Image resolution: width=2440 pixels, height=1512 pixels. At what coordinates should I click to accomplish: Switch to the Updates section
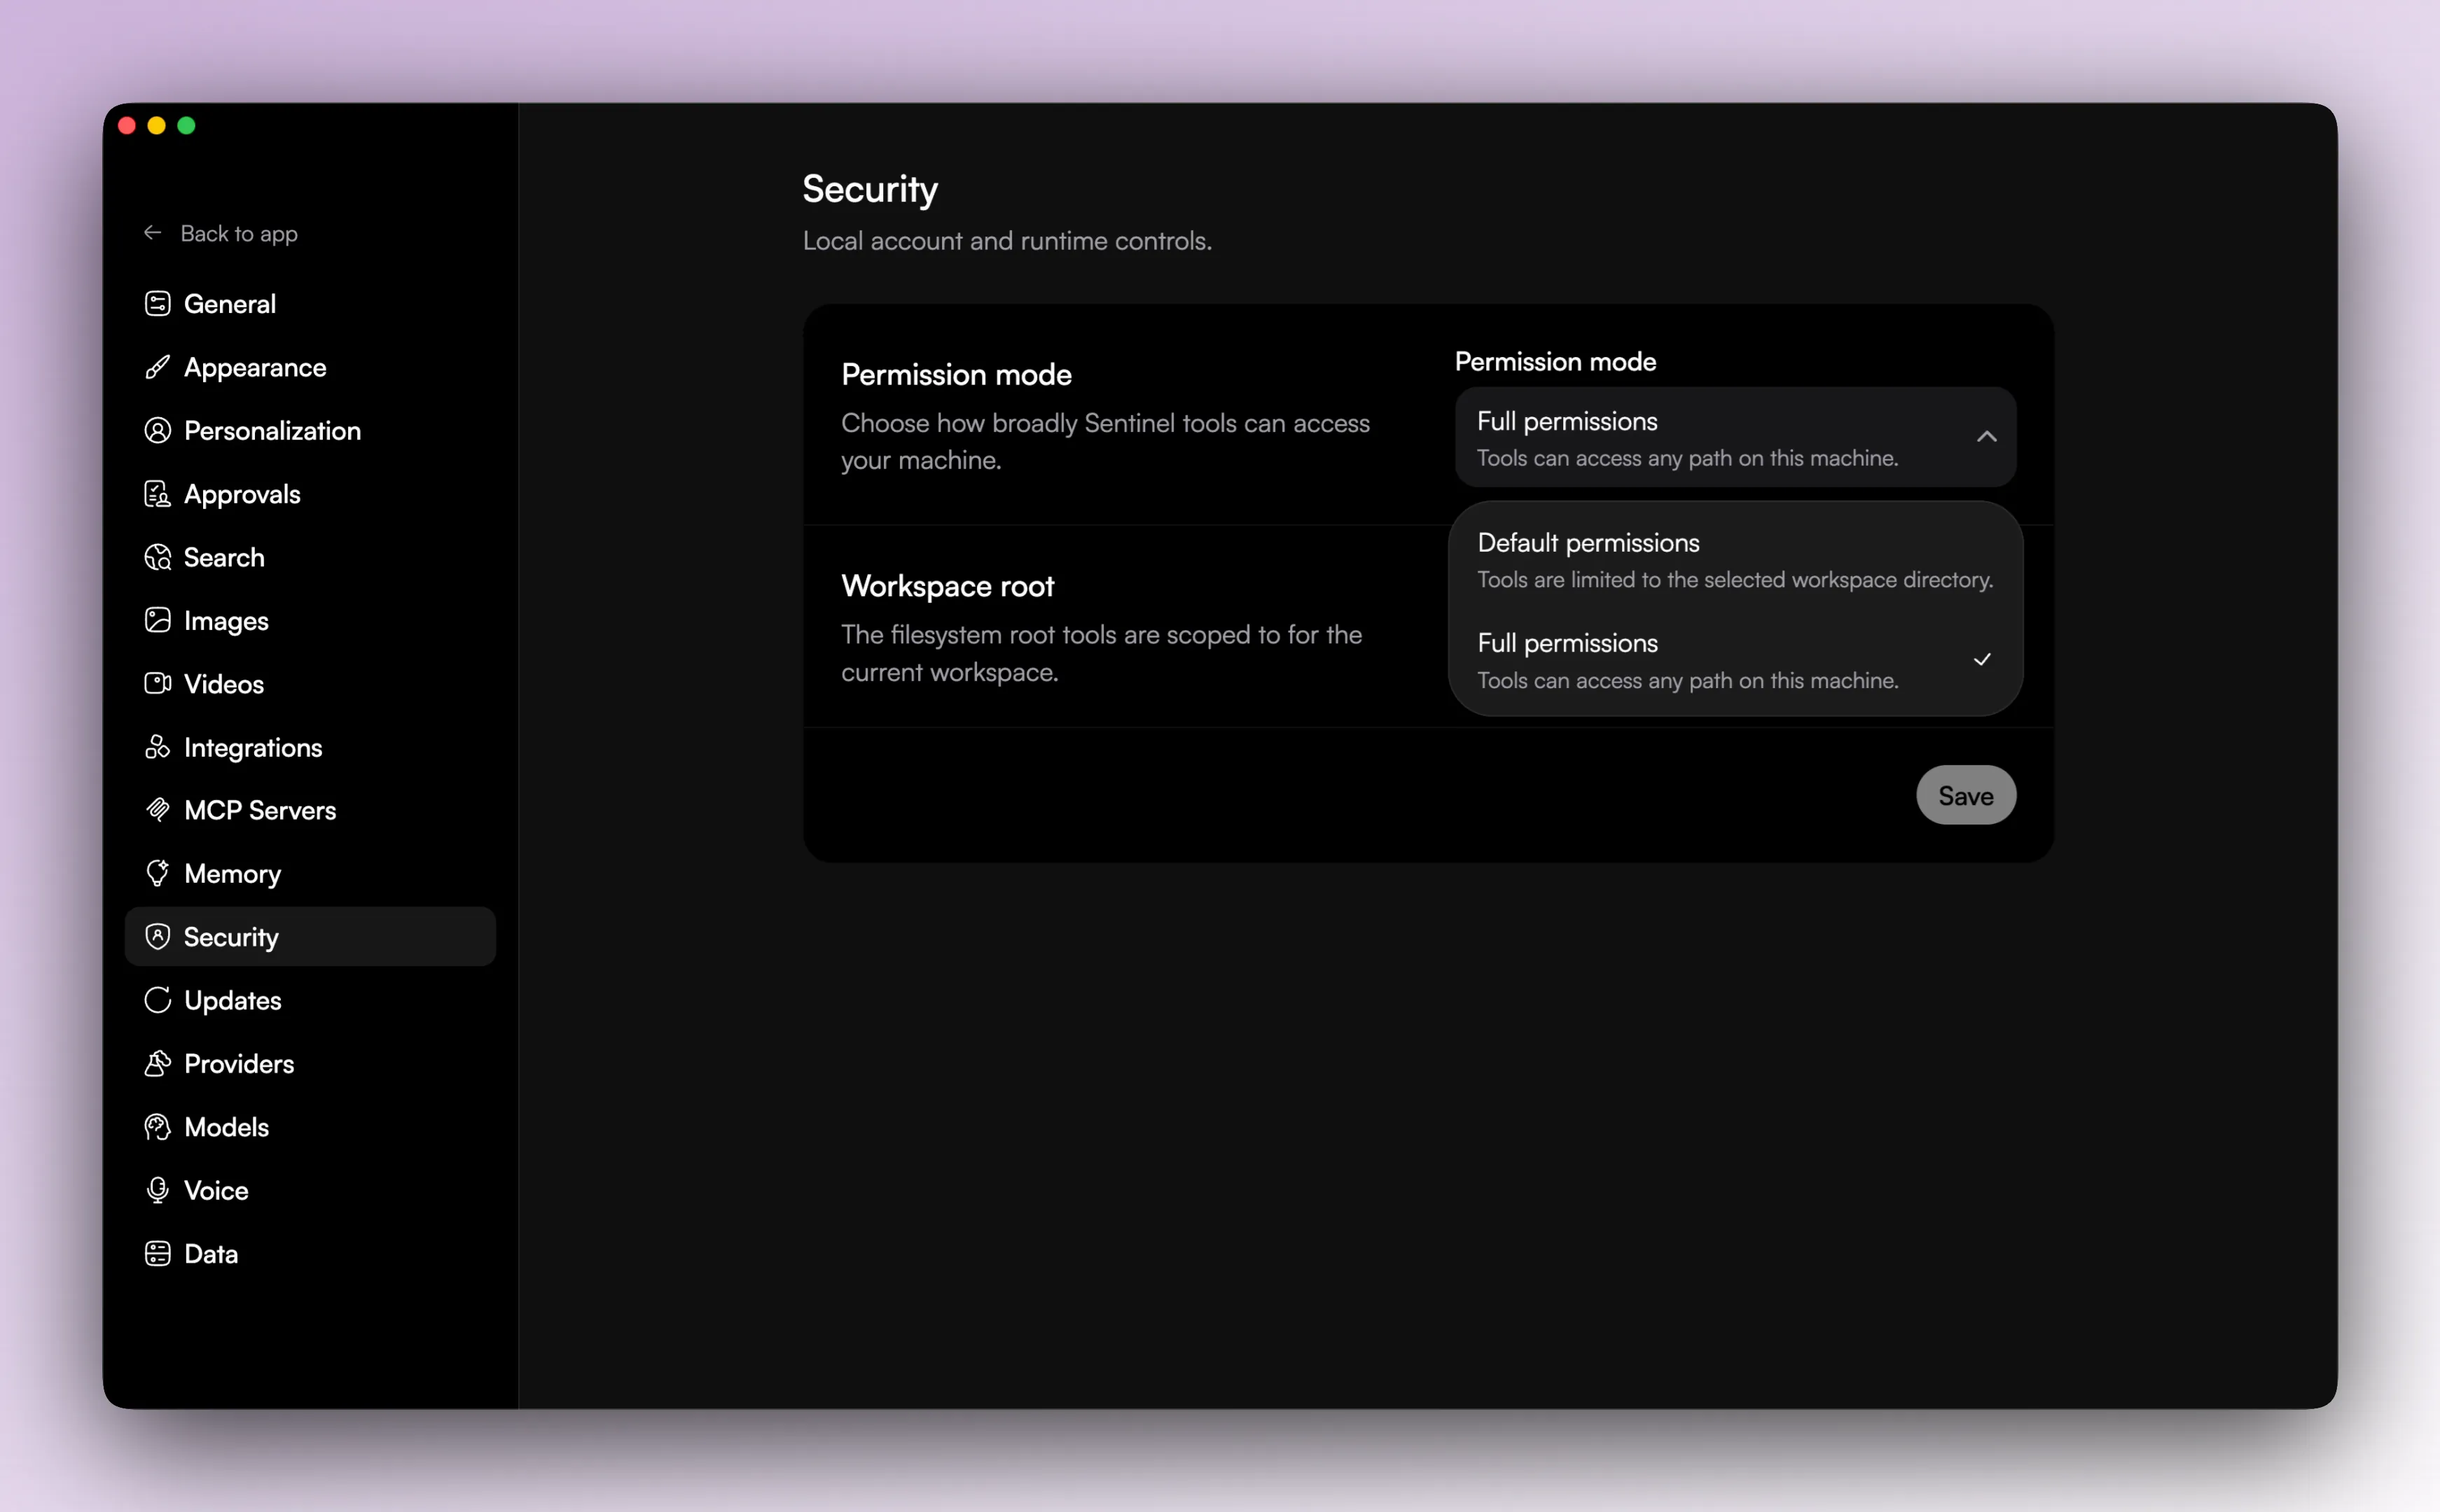click(x=231, y=1000)
